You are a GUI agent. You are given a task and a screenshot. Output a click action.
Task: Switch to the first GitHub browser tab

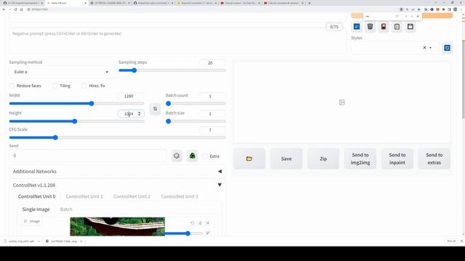click(x=23, y=3)
